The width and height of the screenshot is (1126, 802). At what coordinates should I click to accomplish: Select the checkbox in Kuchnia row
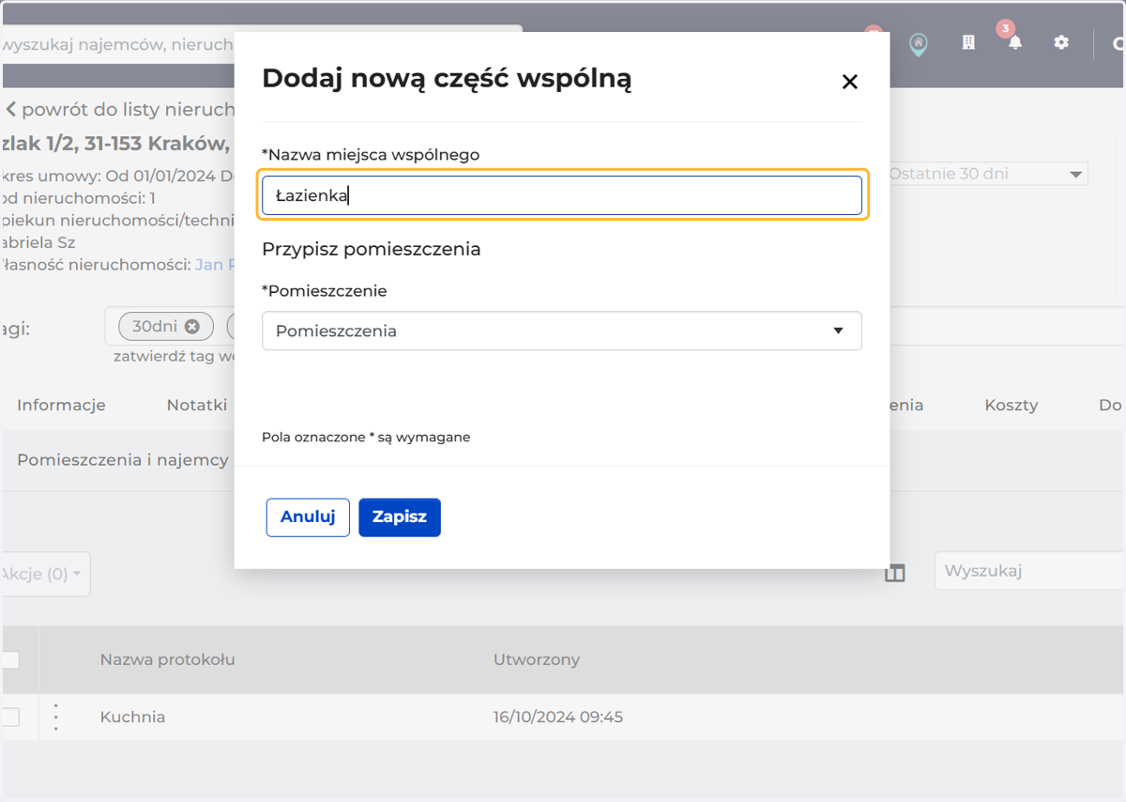click(10, 717)
